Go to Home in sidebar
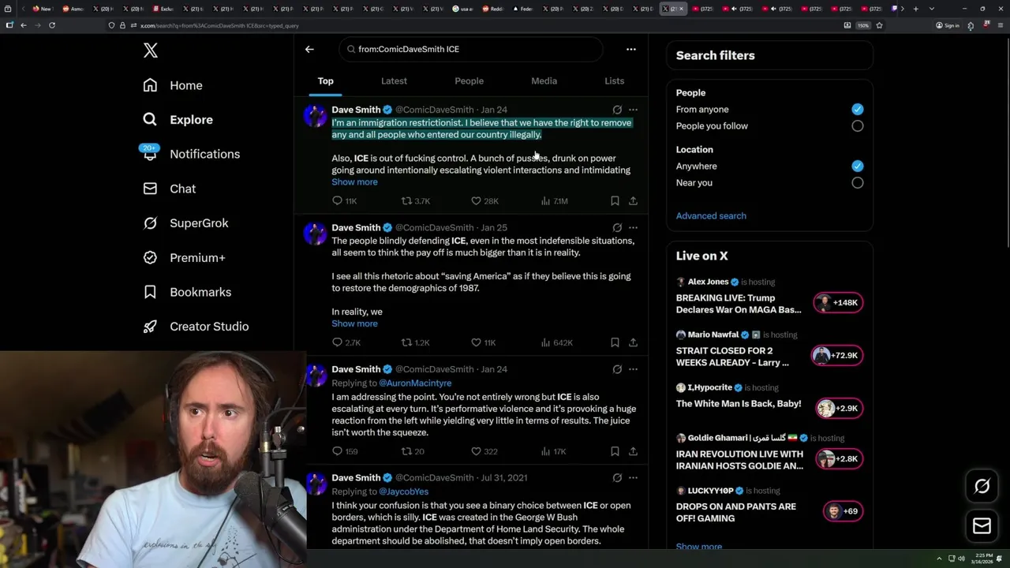The image size is (1010, 568). point(173,85)
